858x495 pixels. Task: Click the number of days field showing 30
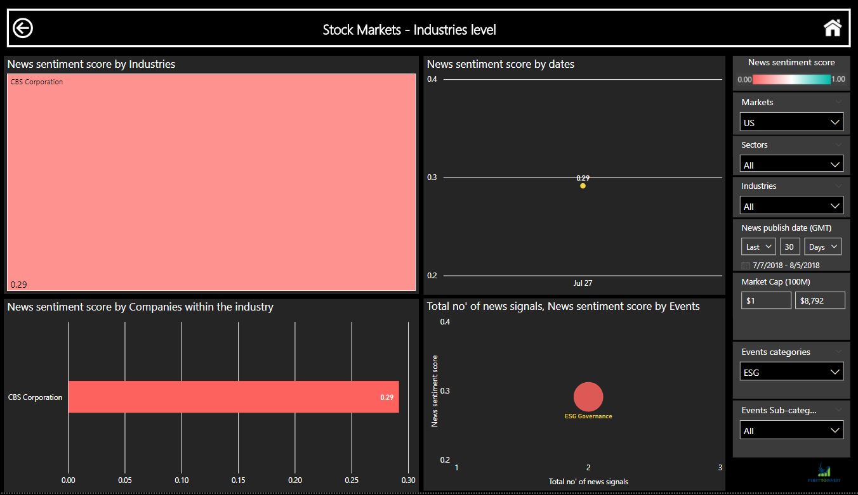point(790,247)
